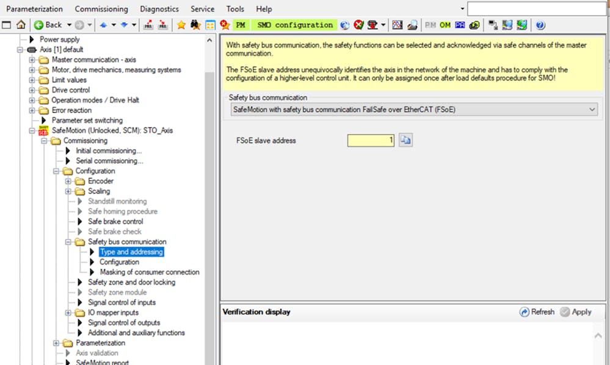Select Safety zone and door locking
Image resolution: width=610 pixels, height=365 pixels.
pos(131,282)
